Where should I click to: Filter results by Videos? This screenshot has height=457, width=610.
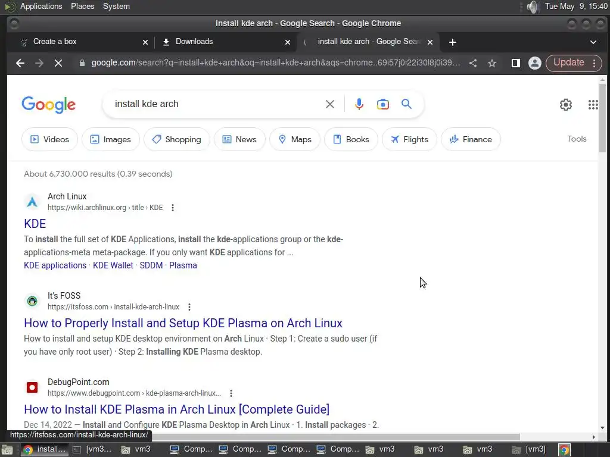tap(49, 139)
